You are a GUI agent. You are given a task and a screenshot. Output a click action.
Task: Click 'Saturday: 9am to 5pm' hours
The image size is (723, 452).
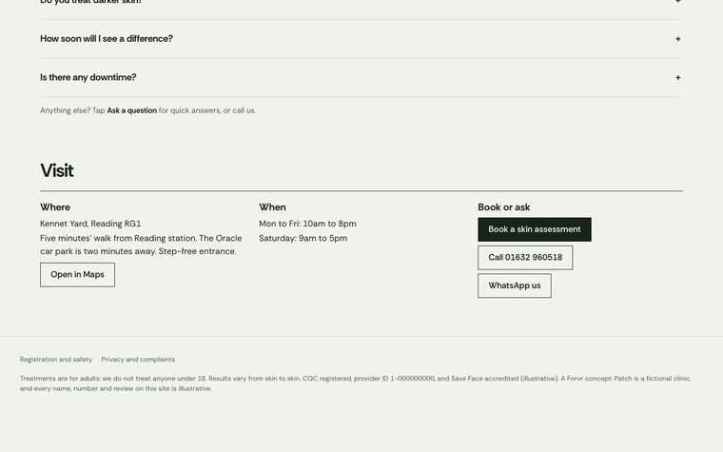(x=303, y=239)
